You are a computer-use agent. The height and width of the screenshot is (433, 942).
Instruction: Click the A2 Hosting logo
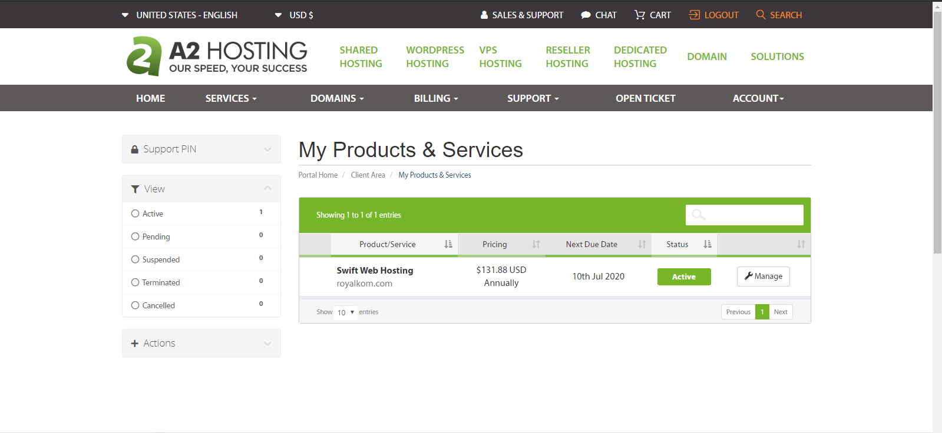tap(217, 56)
